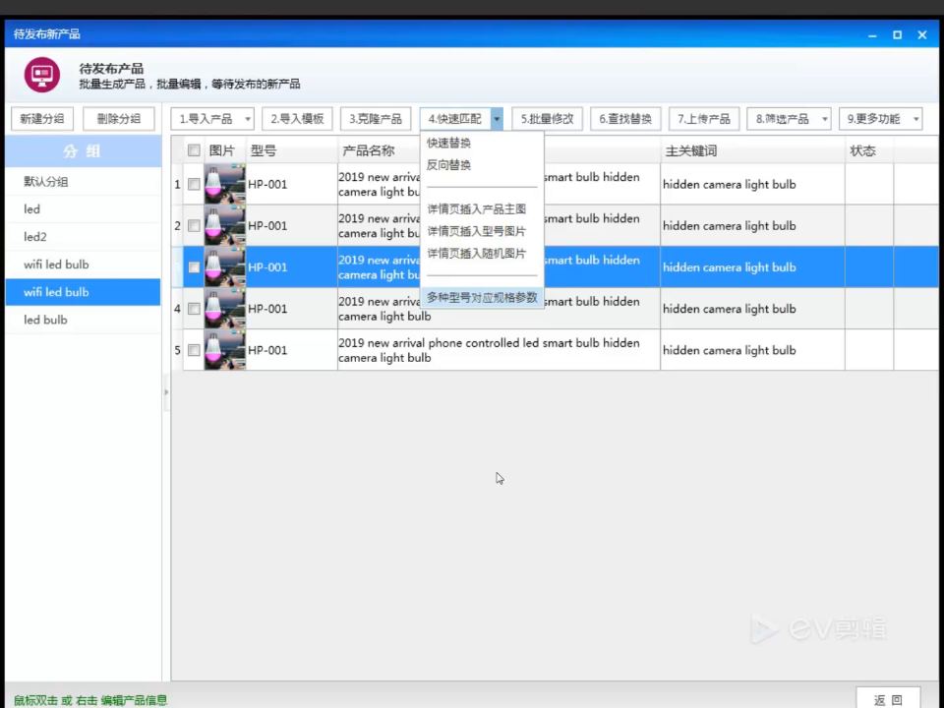Screen dimensions: 944x708
Task: Click row 1 keyword hidden camera light bulb
Action: tap(729, 184)
